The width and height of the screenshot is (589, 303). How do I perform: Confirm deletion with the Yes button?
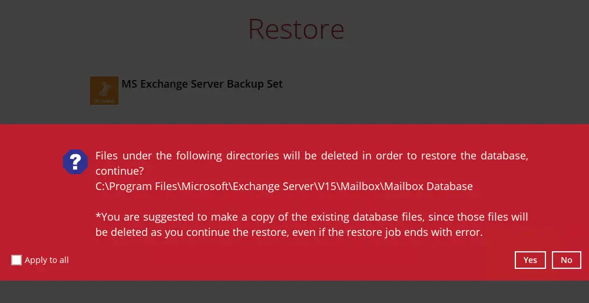530,260
